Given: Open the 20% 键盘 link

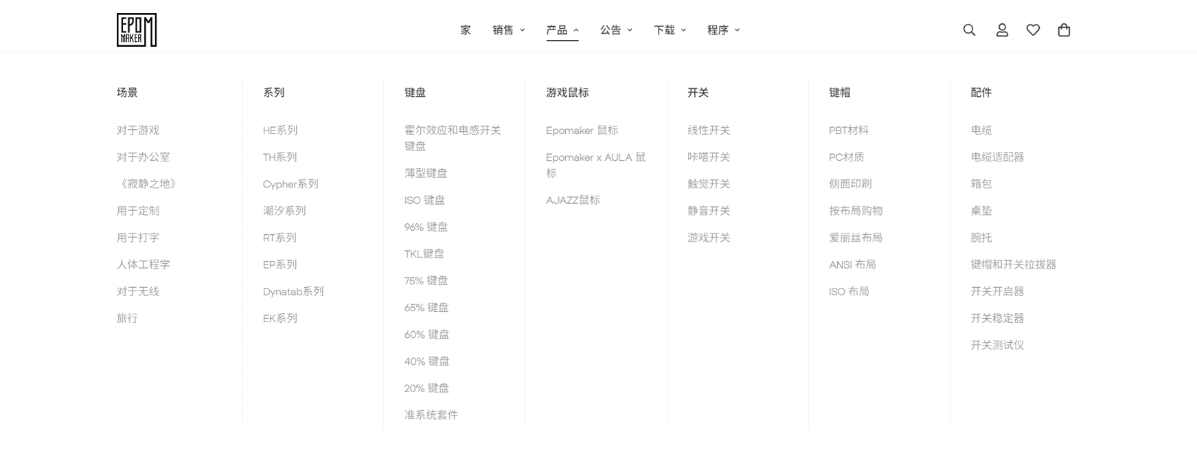Looking at the screenshot, I should click(426, 388).
